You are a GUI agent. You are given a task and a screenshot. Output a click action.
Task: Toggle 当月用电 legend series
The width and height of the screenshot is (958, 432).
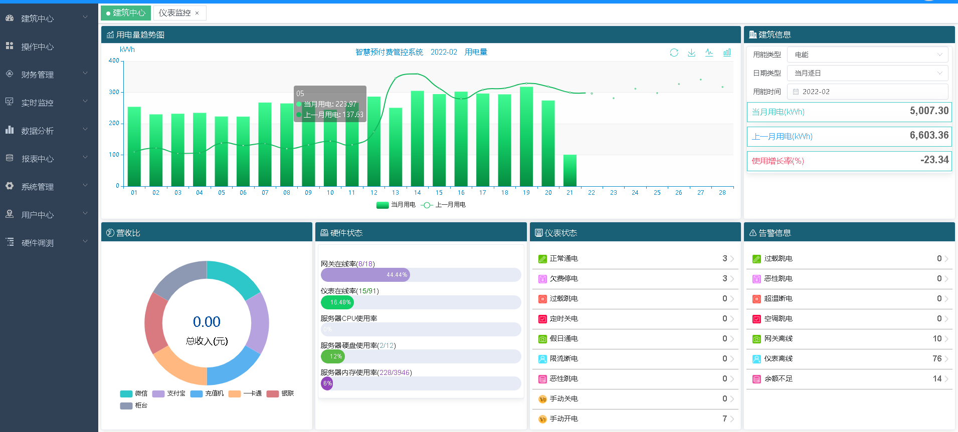pos(396,205)
